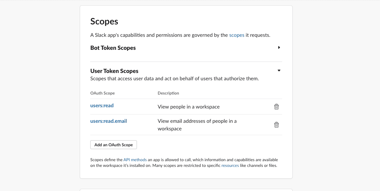Select the 'View people in a workspace' description

coord(189,107)
